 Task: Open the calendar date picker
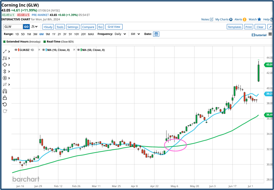point(156,34)
